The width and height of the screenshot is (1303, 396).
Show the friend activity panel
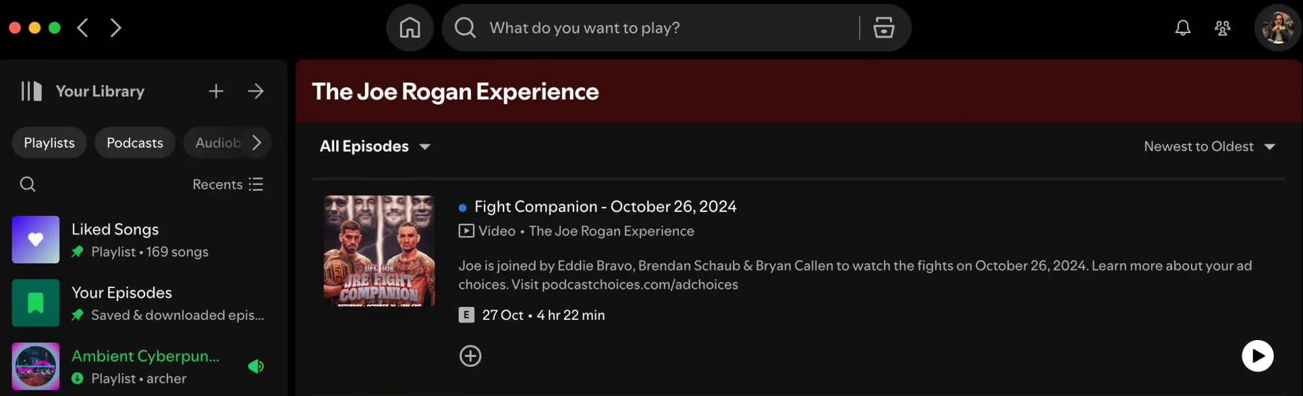click(1223, 27)
